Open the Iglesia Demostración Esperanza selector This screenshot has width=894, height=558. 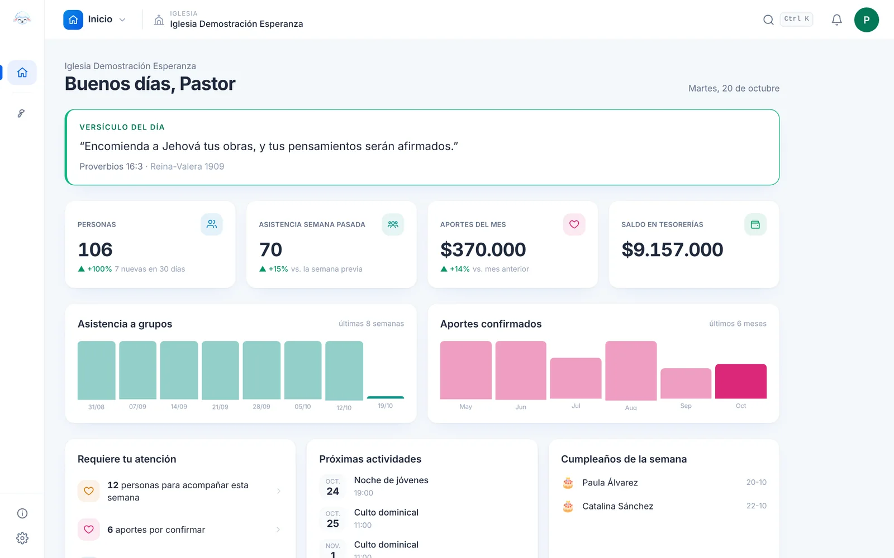(x=229, y=20)
